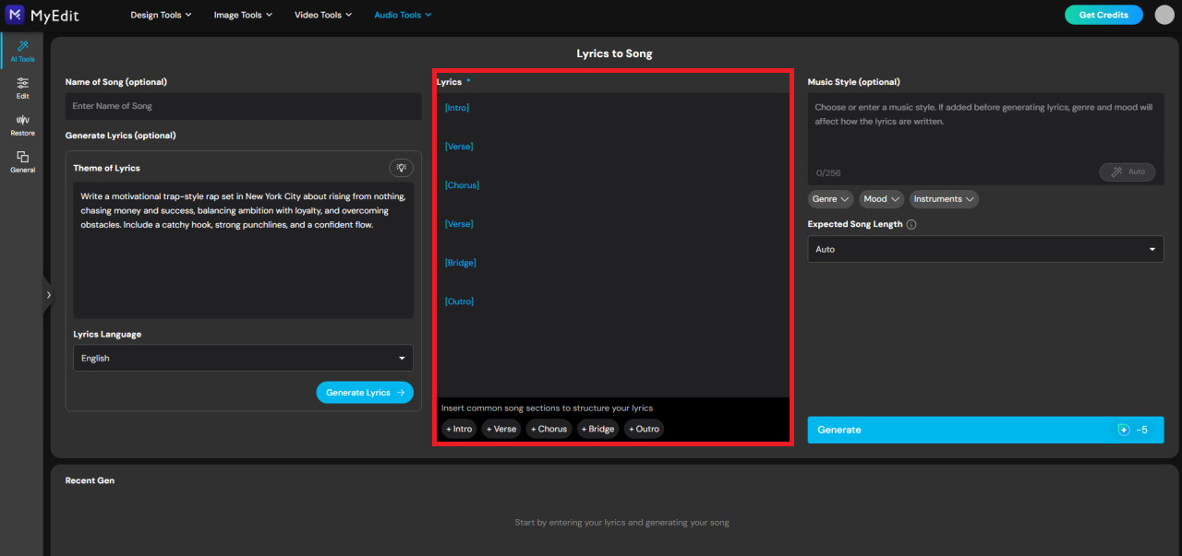The height and width of the screenshot is (556, 1182).
Task: Insert a Chorus section into lyrics
Action: pos(549,428)
